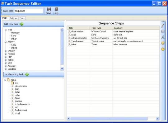Select Message under Misc
Viewport: 168px width, 123px height.
[16, 33]
